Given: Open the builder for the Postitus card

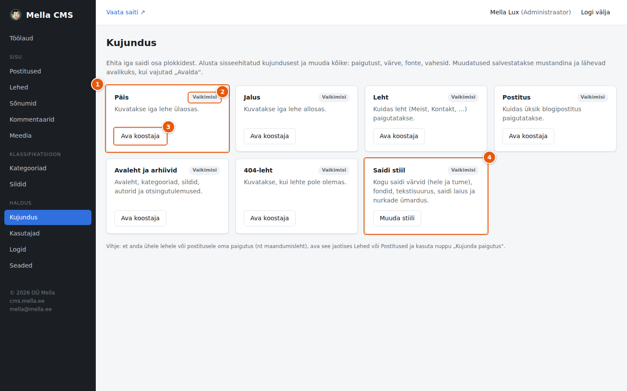Looking at the screenshot, I should click(x=528, y=136).
